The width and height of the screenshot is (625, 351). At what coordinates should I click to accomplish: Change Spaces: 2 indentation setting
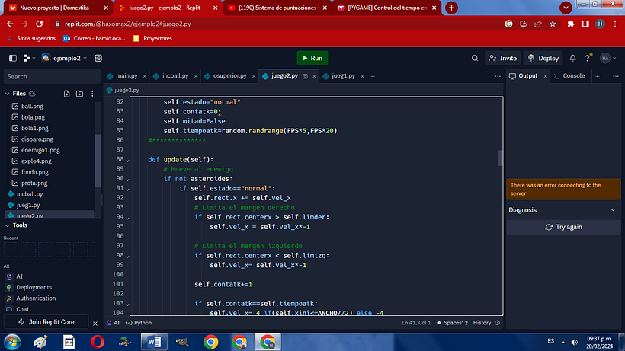[453, 323]
